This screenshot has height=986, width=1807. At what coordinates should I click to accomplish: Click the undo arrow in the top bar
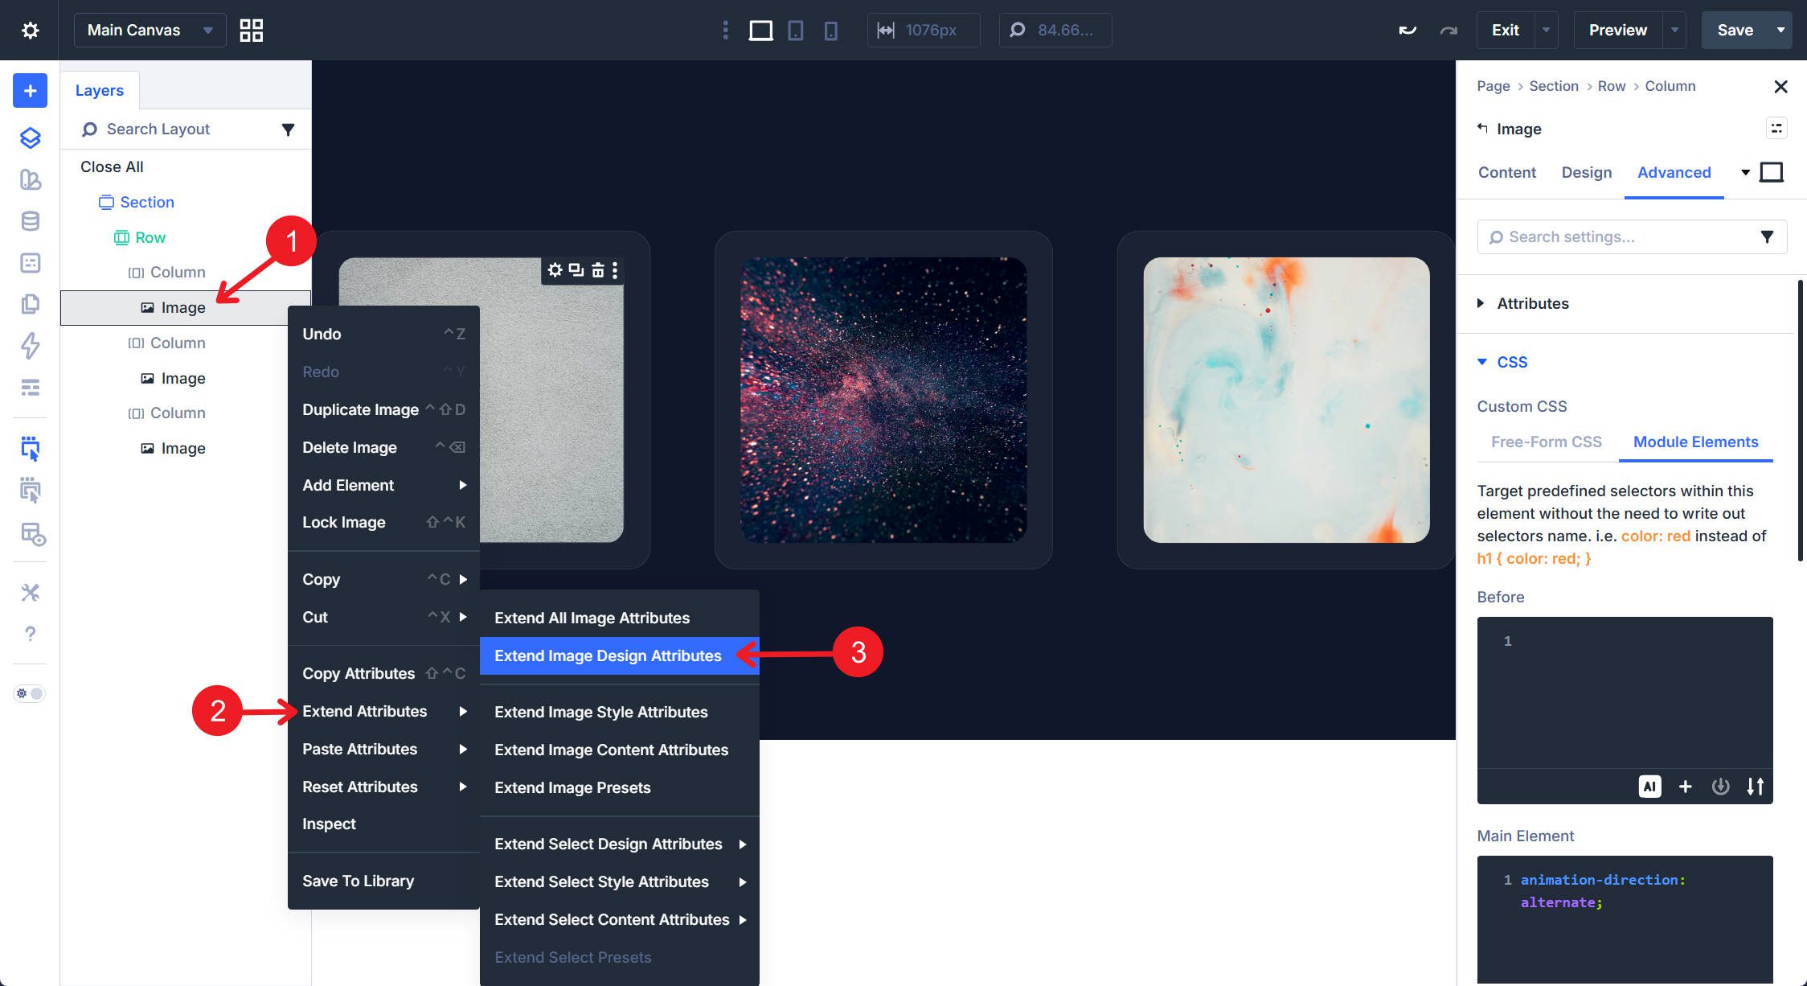[x=1407, y=29]
